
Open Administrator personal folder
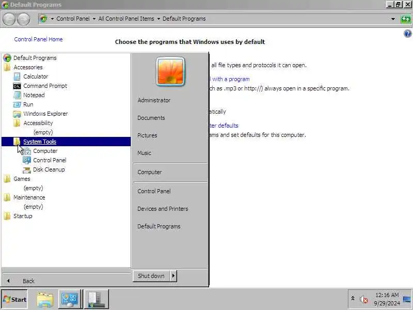click(x=154, y=100)
